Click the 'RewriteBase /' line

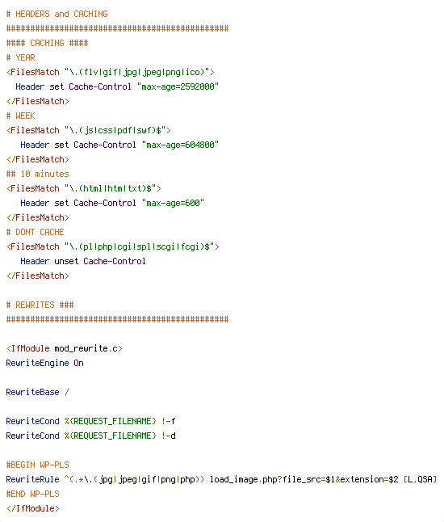pos(38,392)
